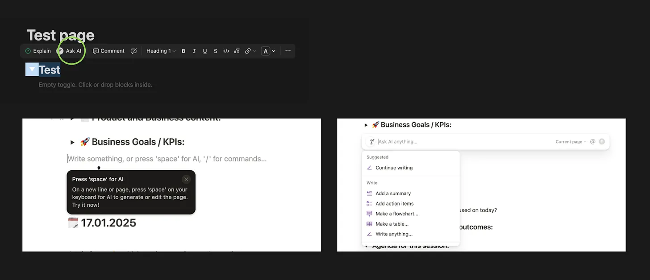Add a Comment on the selected text
Screen dimensions: 650x280
108,51
